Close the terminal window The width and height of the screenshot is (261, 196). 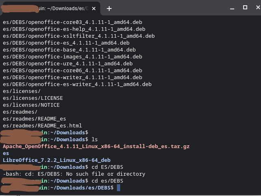pos(258,7)
